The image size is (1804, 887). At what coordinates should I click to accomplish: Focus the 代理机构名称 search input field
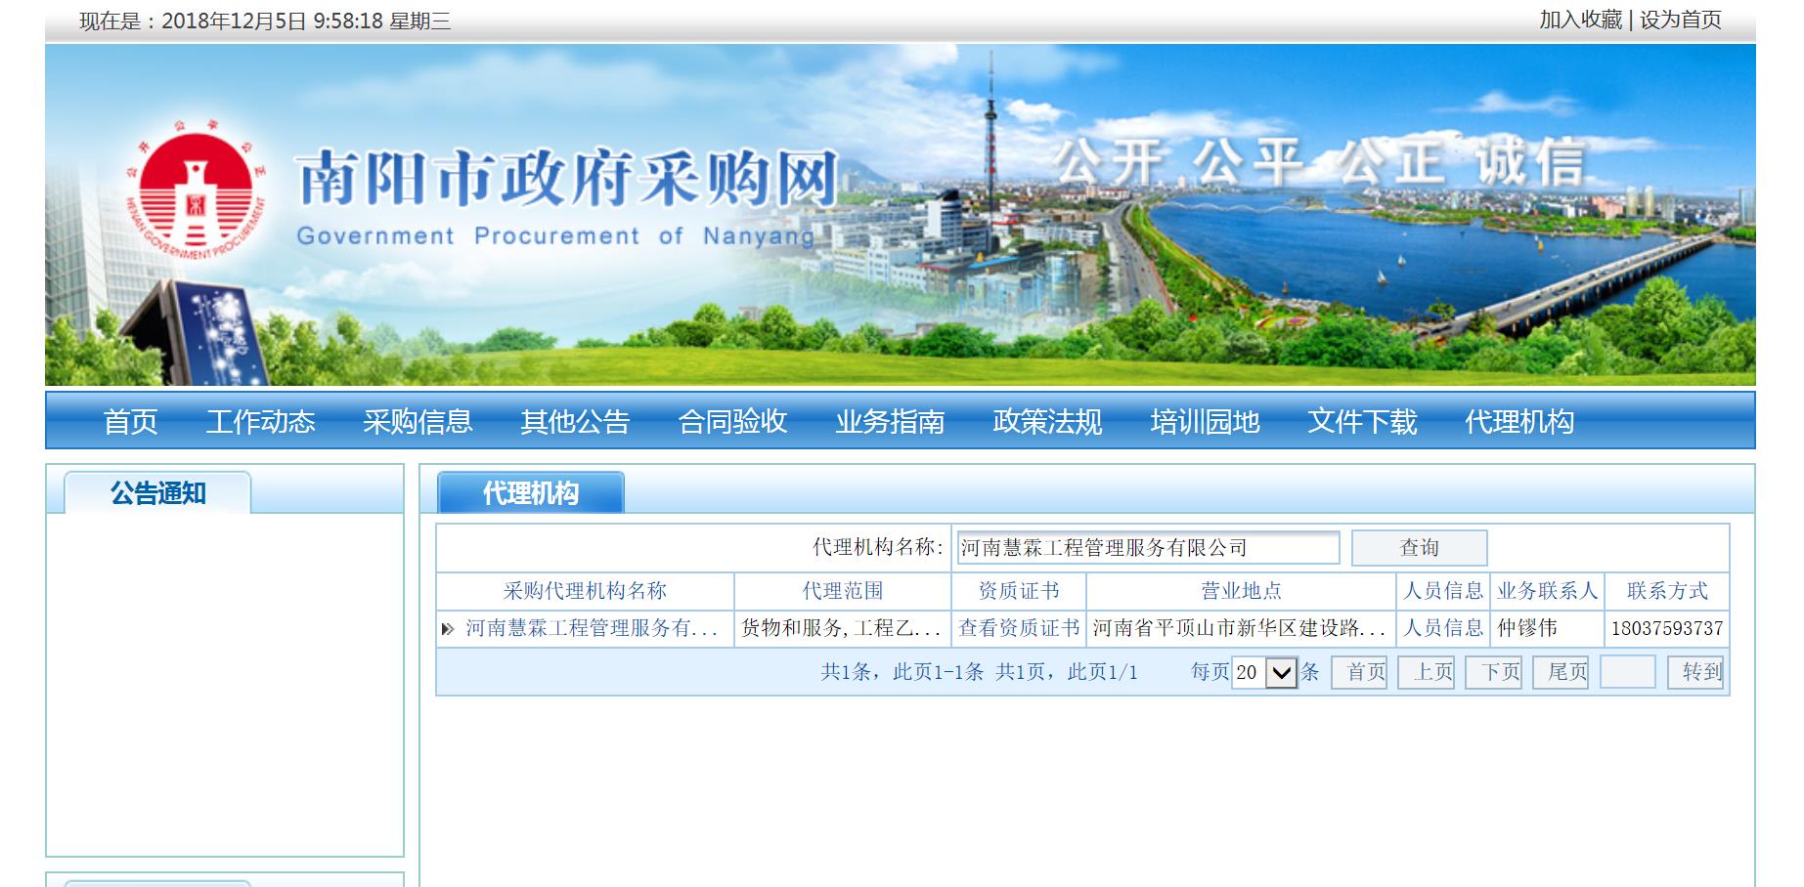(x=1148, y=548)
